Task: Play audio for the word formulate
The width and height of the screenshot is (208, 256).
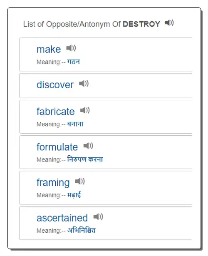Action: click(88, 146)
